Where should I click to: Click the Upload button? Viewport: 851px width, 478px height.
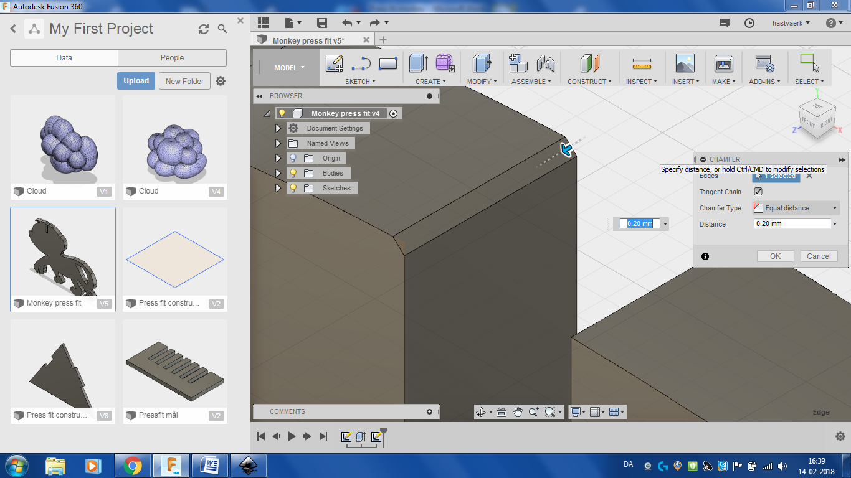pos(136,81)
